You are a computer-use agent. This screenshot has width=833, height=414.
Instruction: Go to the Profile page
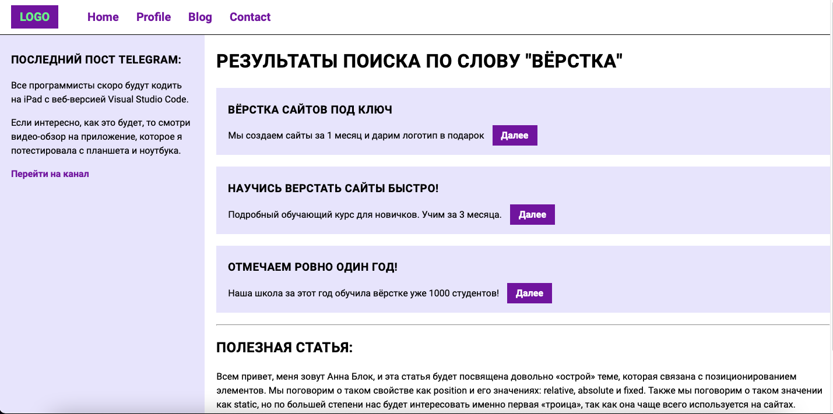point(153,17)
